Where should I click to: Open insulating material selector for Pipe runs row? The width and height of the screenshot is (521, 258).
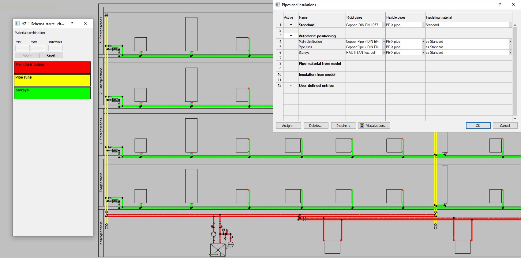coord(510,47)
